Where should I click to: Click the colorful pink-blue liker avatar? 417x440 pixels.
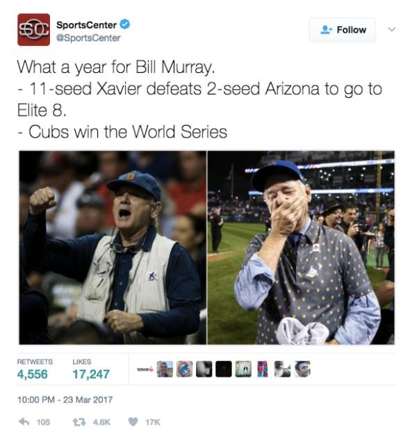point(263,368)
